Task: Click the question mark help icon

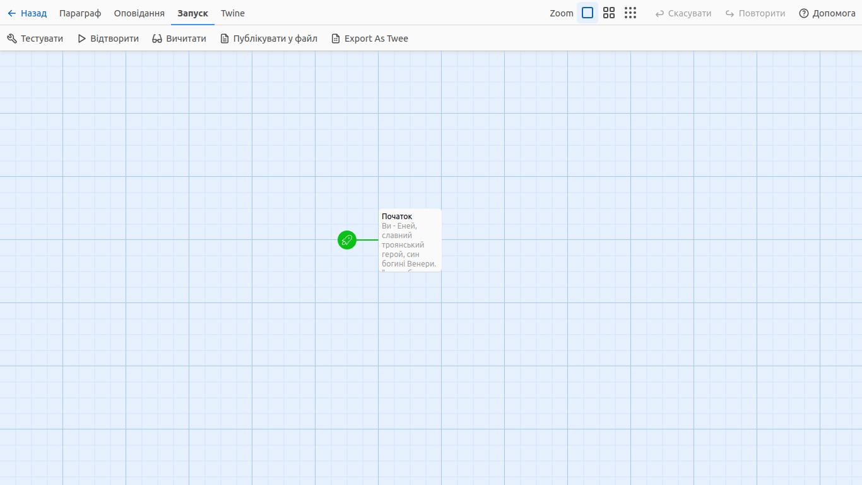Action: click(x=804, y=13)
